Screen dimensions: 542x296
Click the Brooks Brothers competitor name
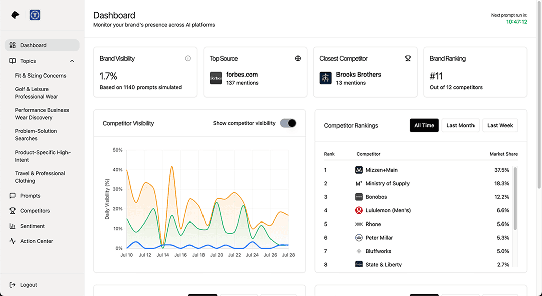click(x=359, y=75)
